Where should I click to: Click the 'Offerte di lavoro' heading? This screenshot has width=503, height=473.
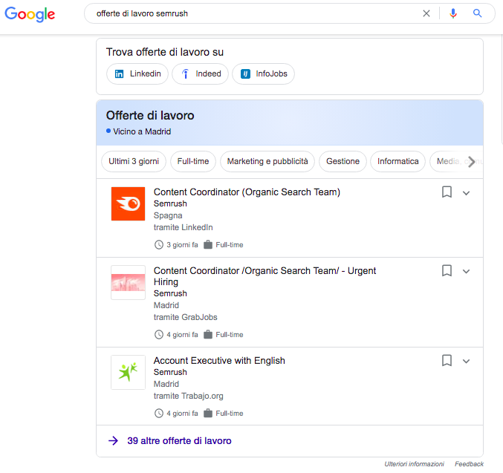[x=150, y=115]
